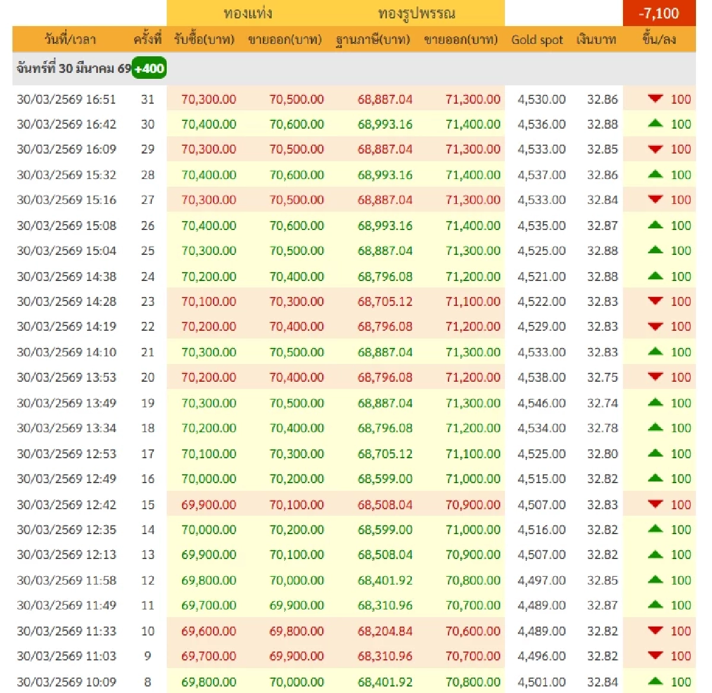Click the 69,900.00 buy price in round 15
712x693 pixels.
209,504
